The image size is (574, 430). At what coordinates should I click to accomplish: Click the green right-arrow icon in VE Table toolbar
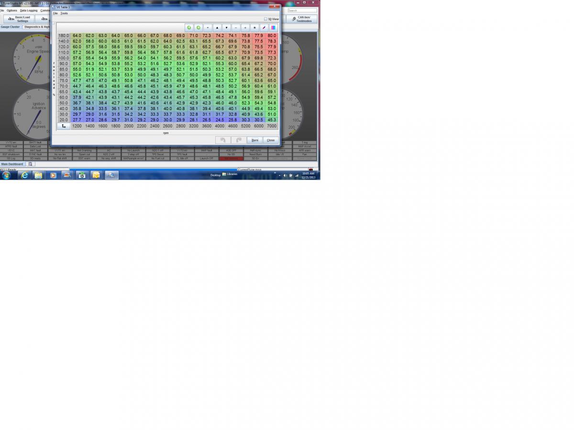coord(199,28)
